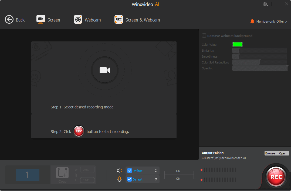Open the microphone device Default dropdown
This screenshot has height=191, width=291.
(143, 179)
